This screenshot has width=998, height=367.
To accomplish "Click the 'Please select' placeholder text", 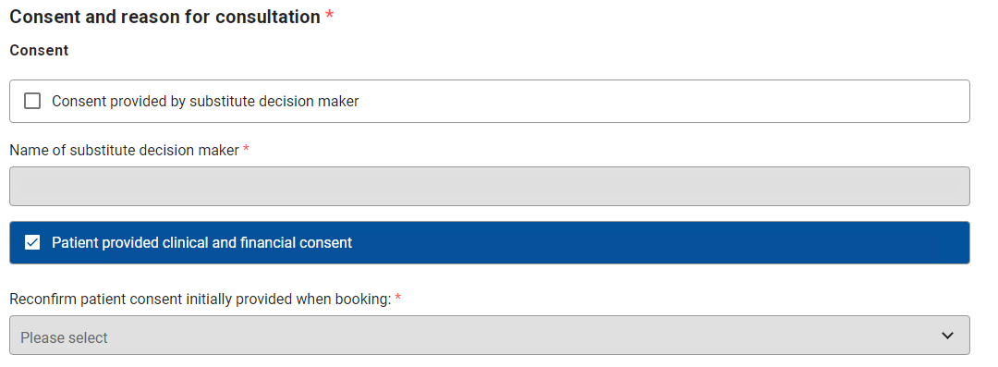I will tap(65, 337).
